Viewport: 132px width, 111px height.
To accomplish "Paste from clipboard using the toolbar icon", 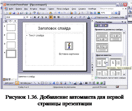I will pyautogui.click(x=51, y=13).
